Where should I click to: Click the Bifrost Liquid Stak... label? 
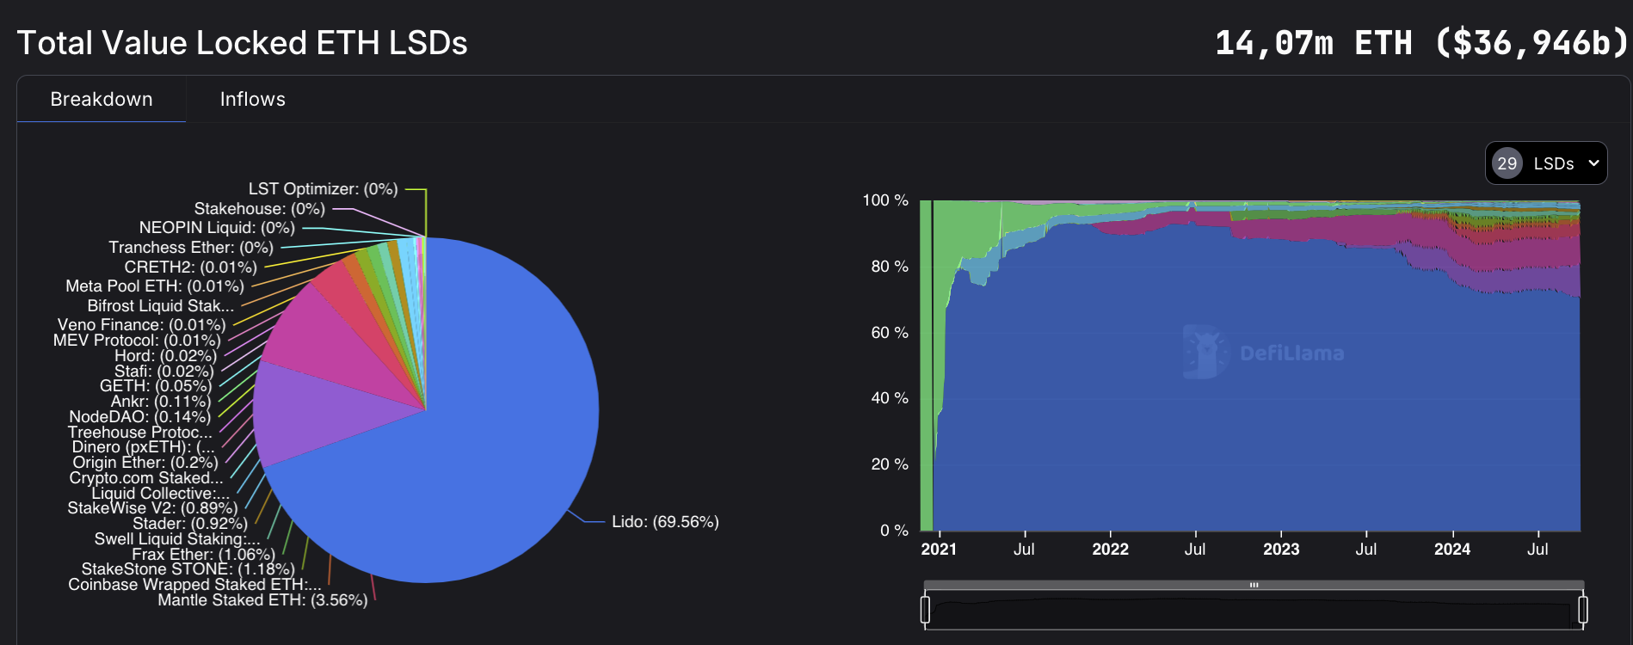(160, 306)
